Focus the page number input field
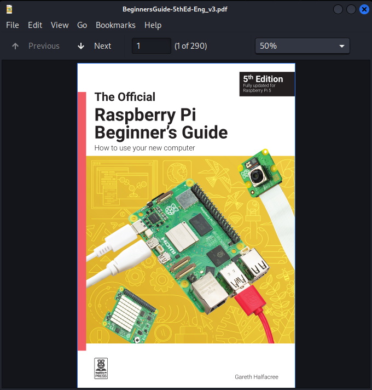 tap(152, 46)
